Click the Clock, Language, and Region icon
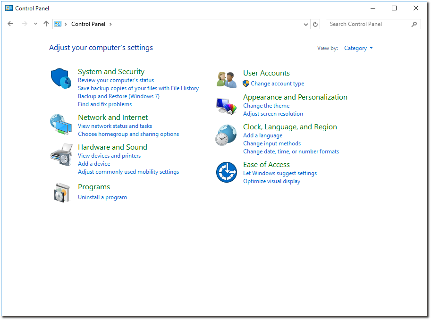The image size is (431, 320). 226,135
